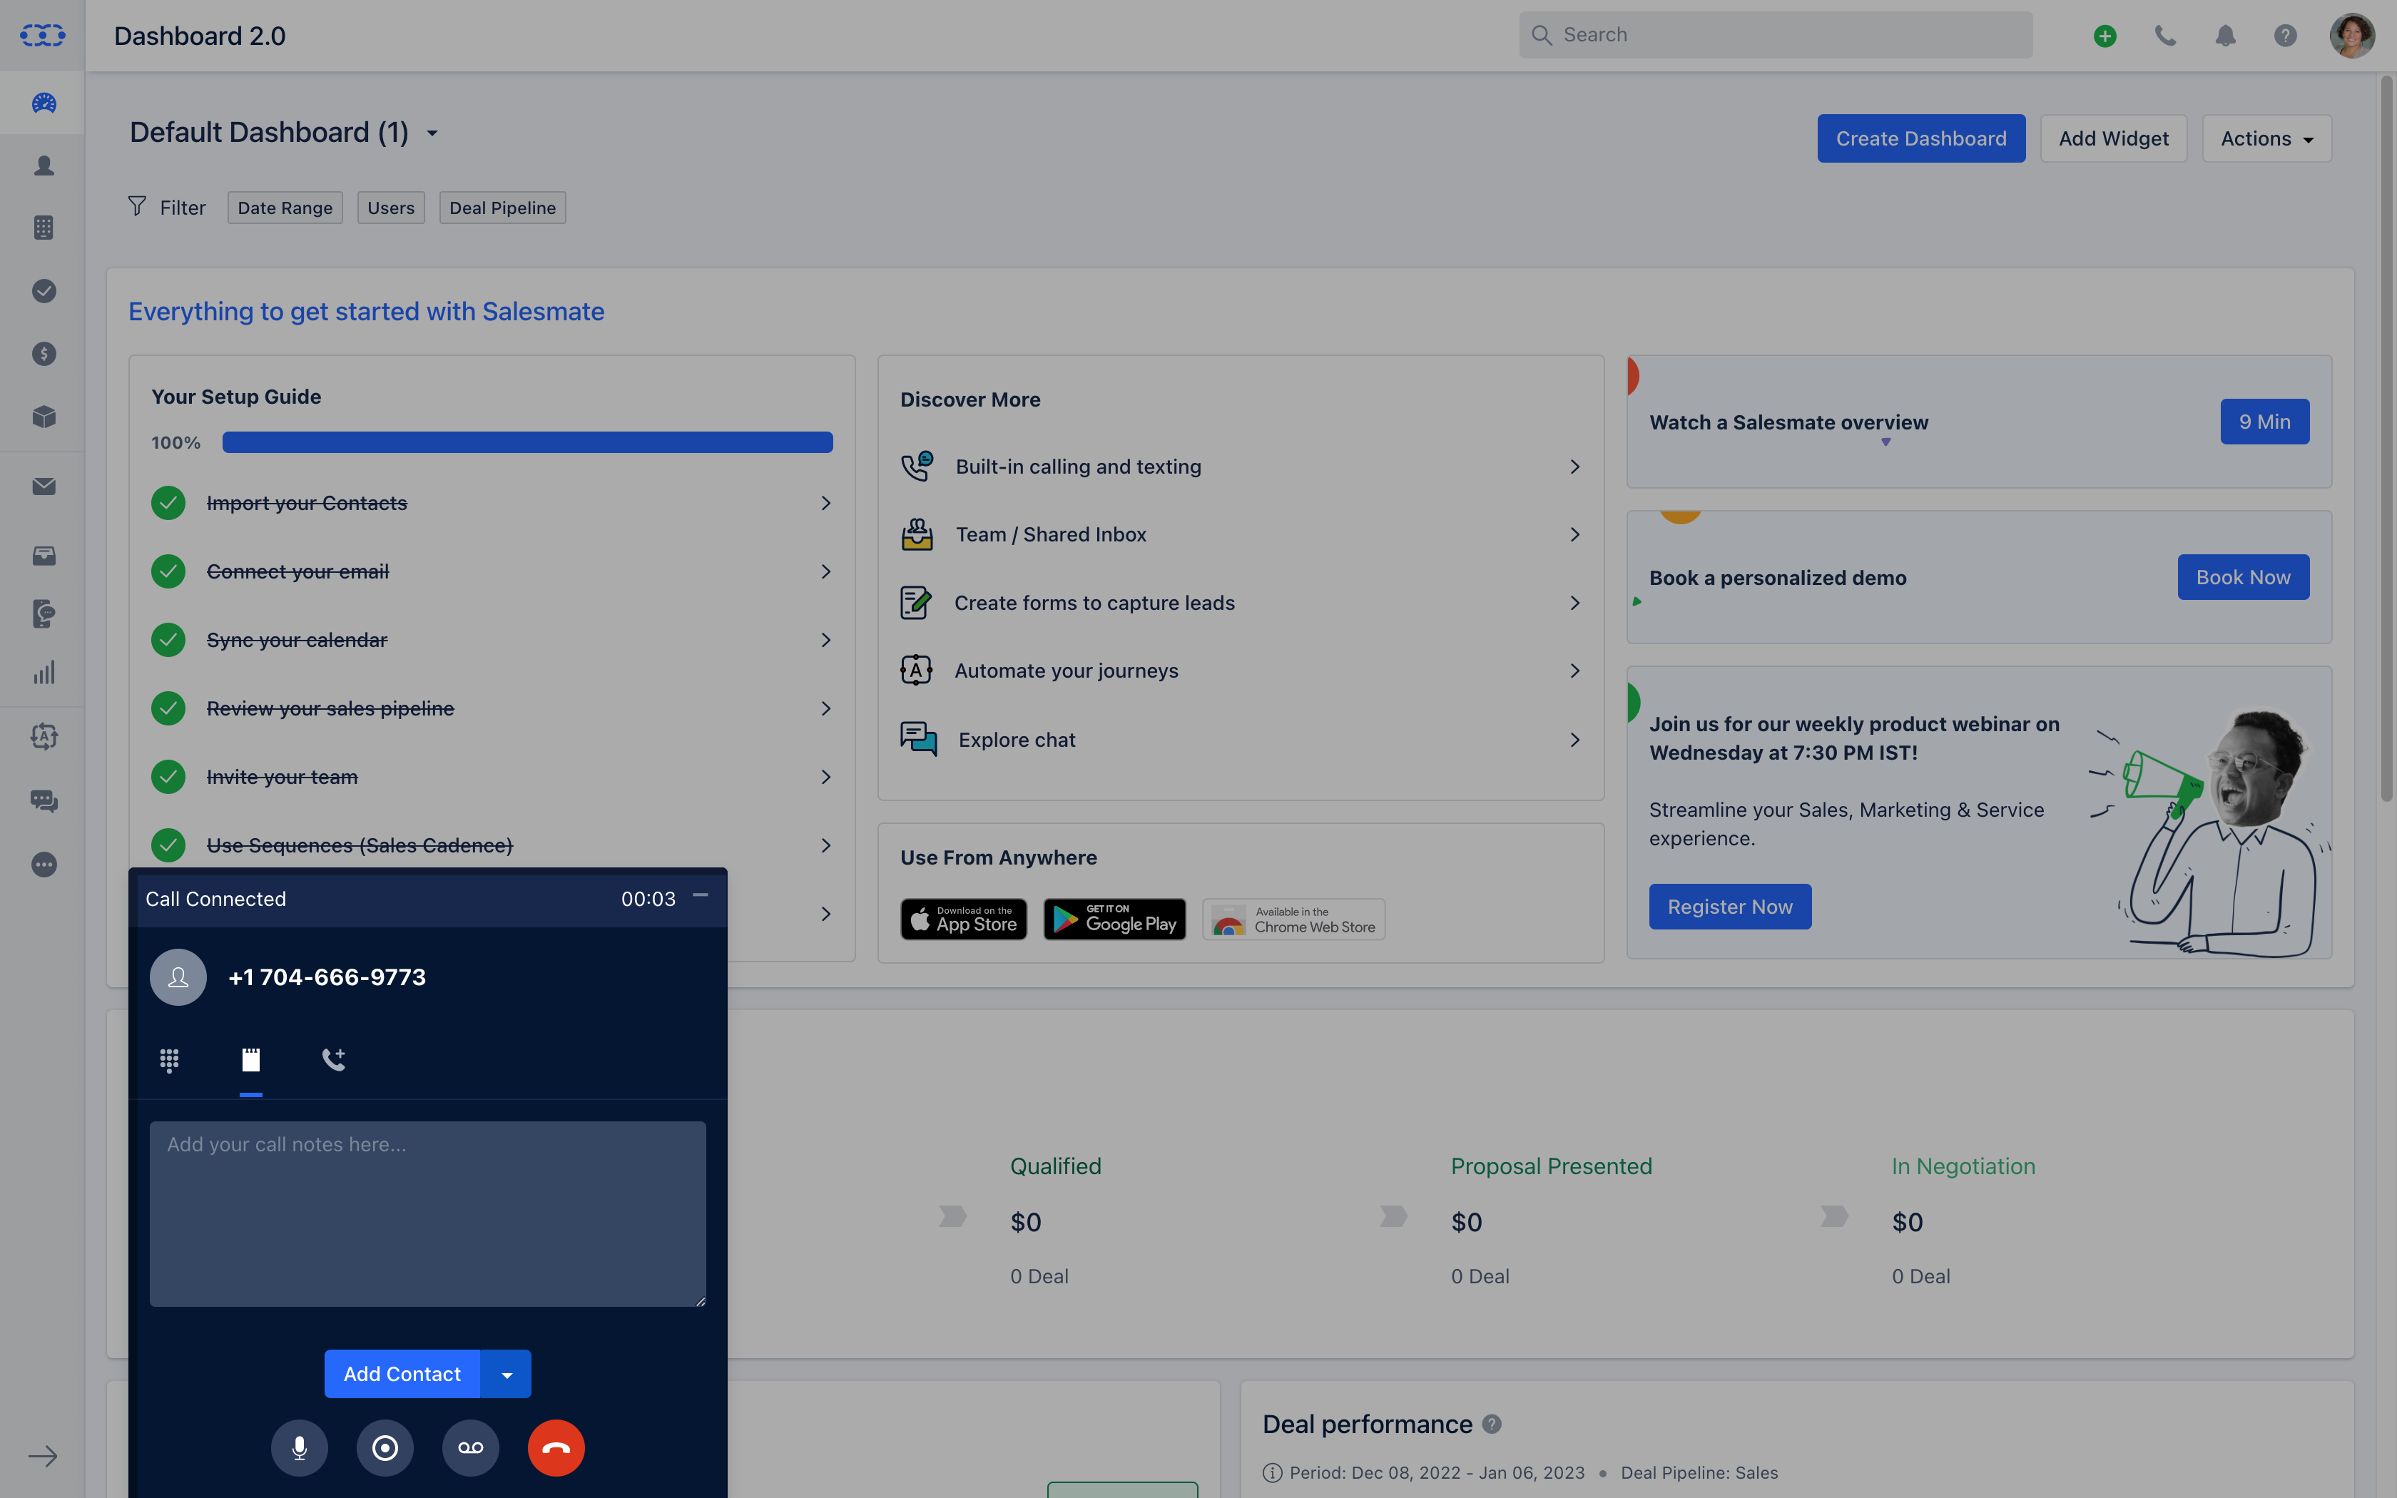The width and height of the screenshot is (2397, 1498).
Task: Click Book Now demo button
Action: coord(2242,578)
